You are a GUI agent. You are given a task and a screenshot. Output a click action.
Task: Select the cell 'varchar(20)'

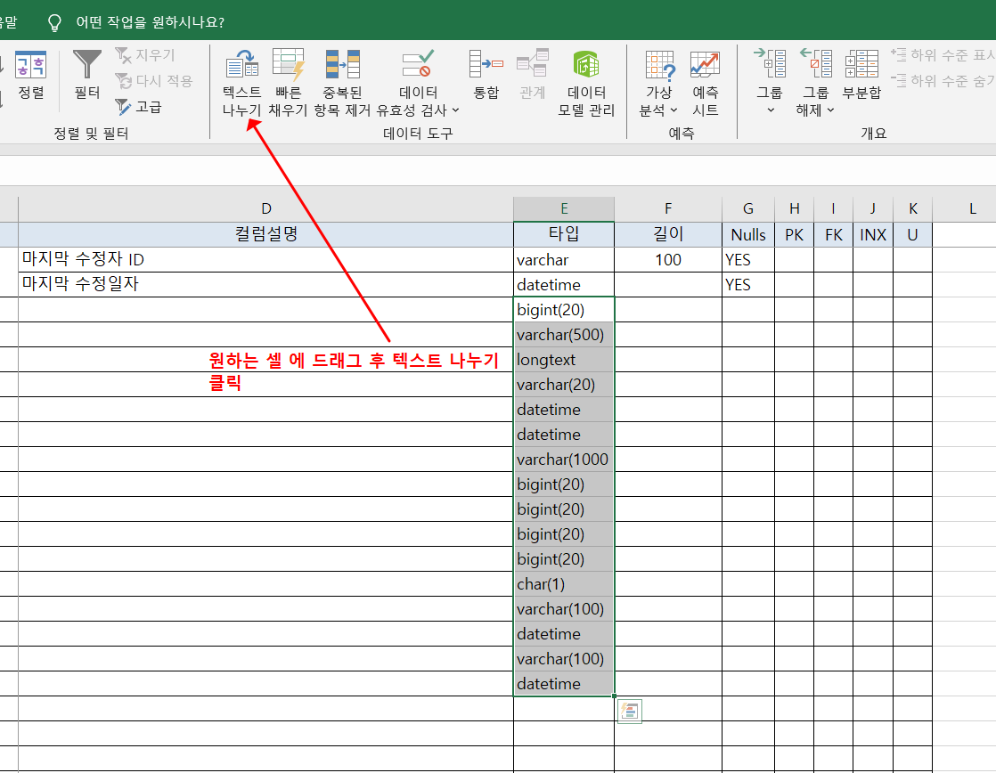pos(564,385)
